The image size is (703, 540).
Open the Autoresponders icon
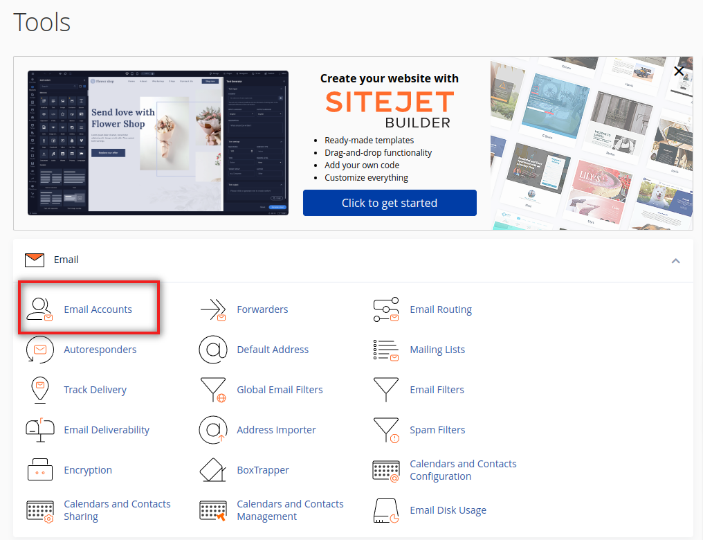coord(40,350)
